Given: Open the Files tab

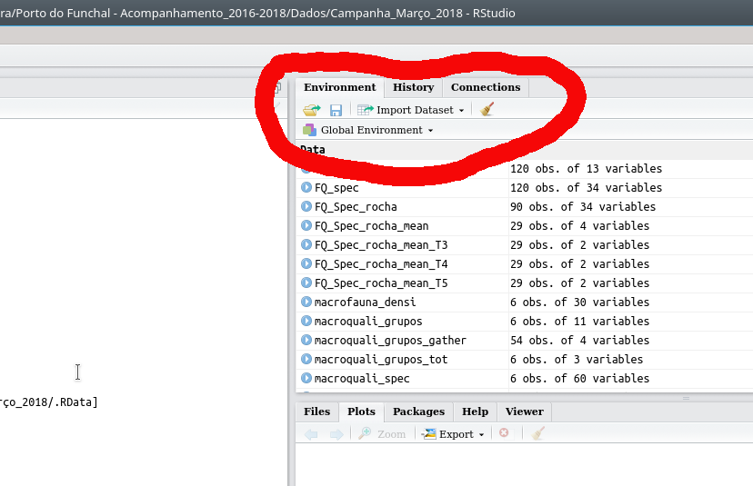Looking at the screenshot, I should pos(317,412).
